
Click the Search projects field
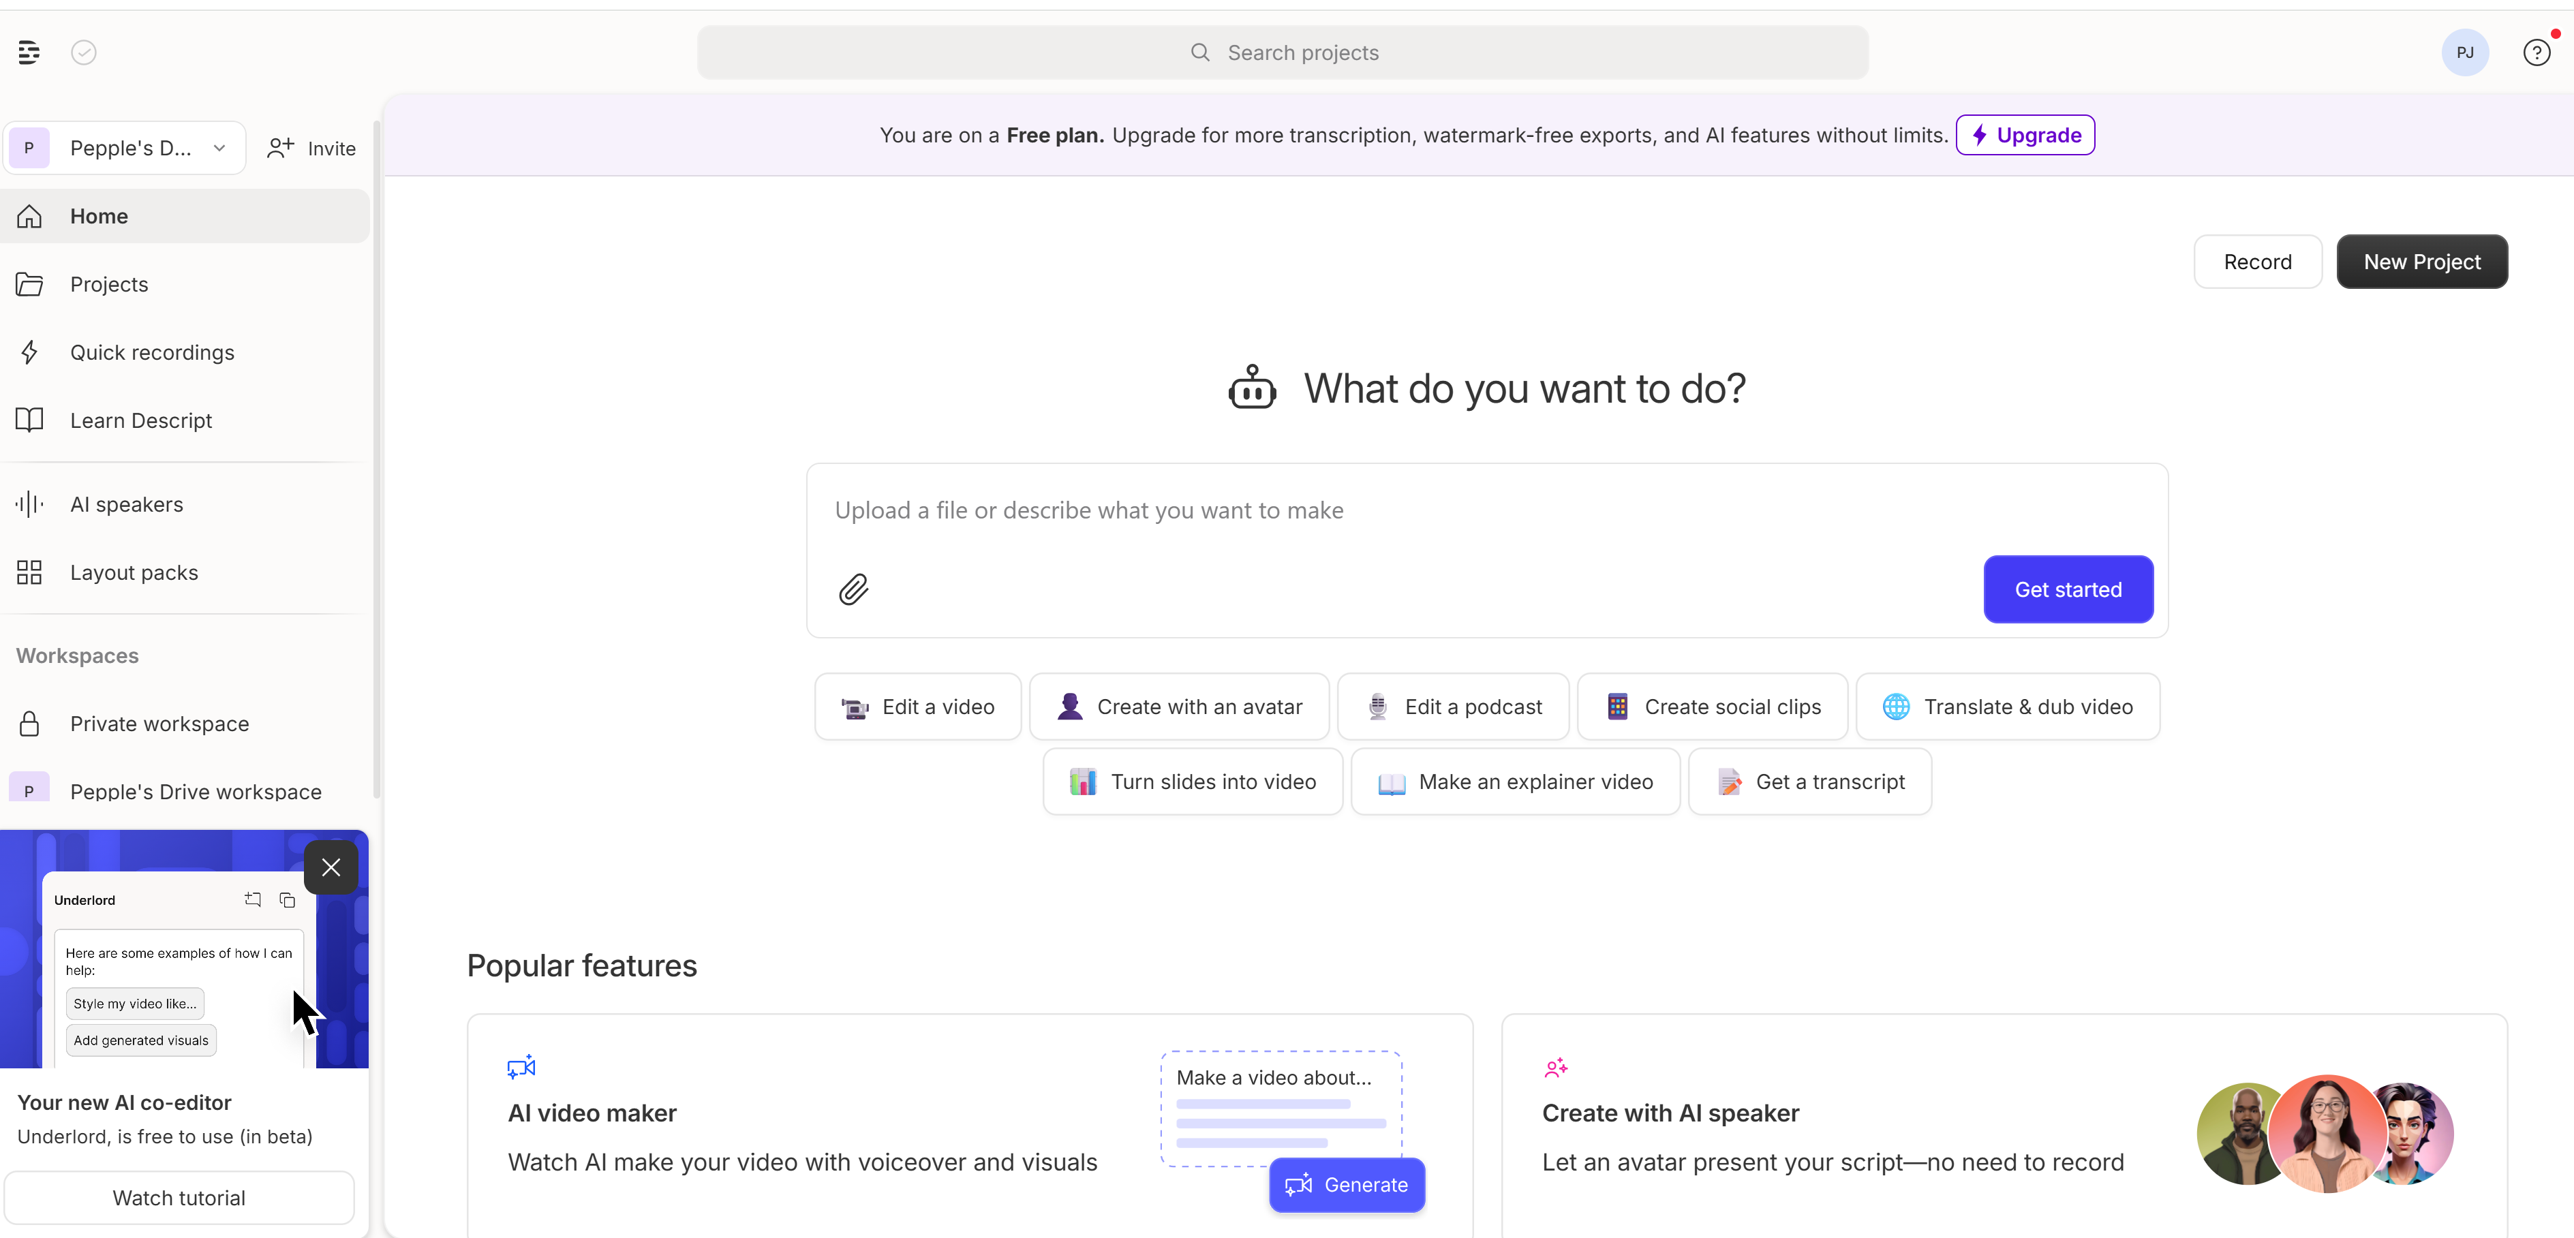click(1283, 52)
